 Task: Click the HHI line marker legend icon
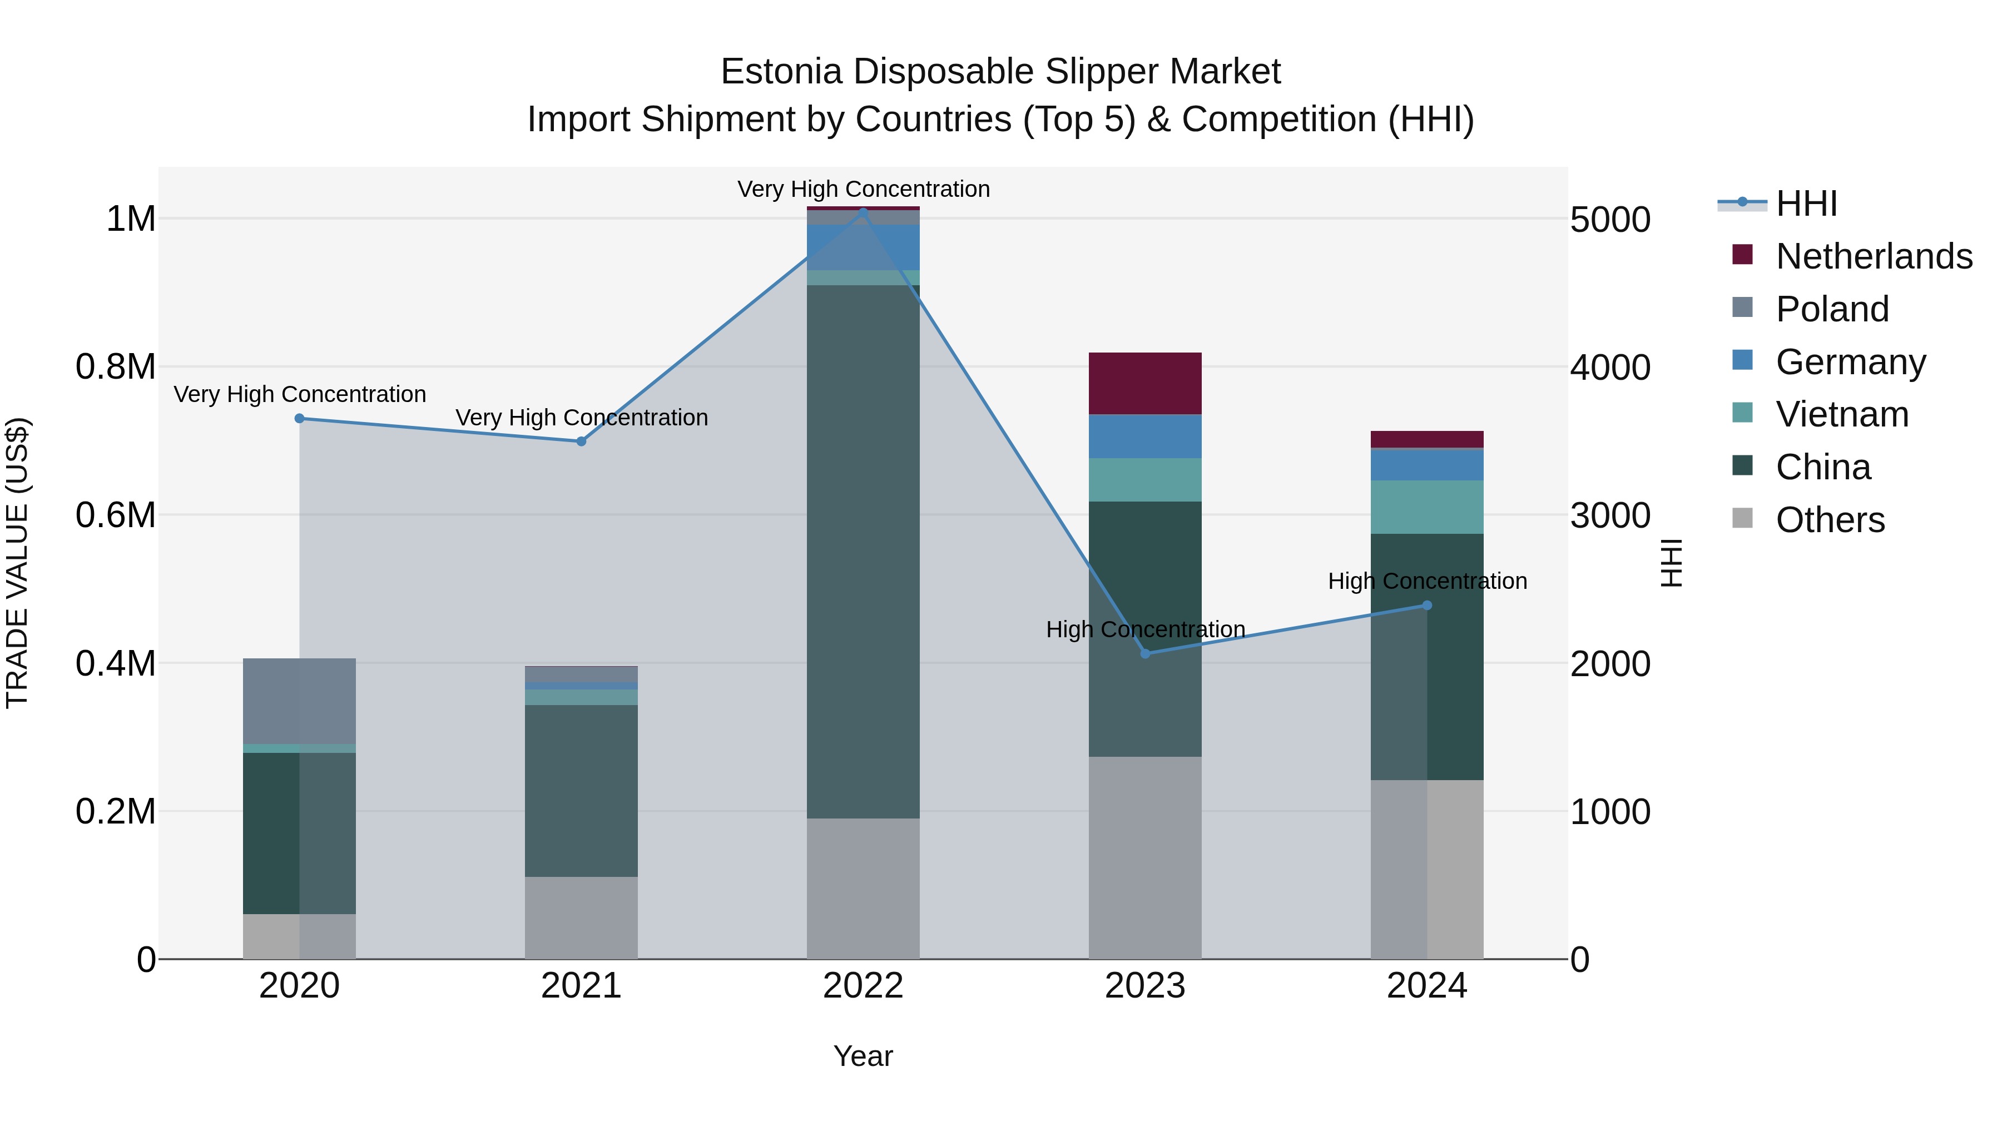click(1742, 203)
